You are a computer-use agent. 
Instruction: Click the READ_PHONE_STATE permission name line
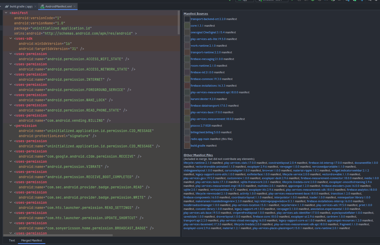73,110
